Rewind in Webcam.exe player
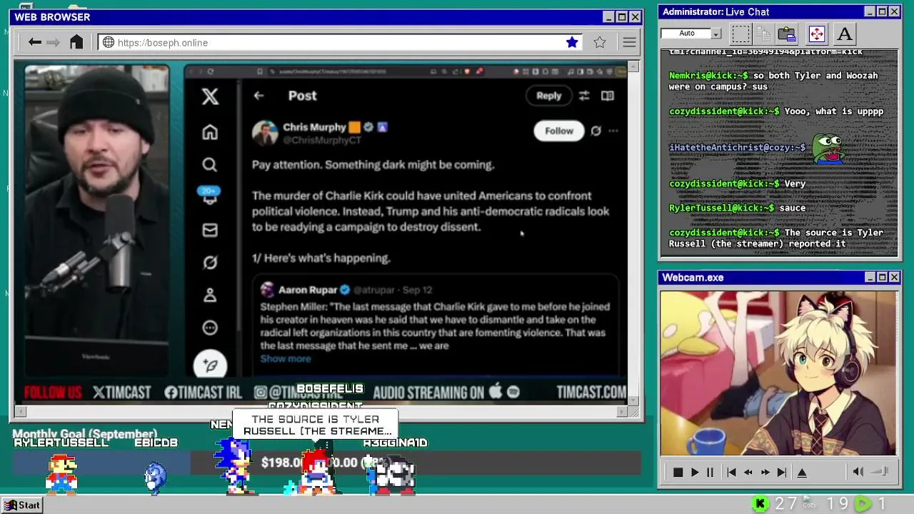Image resolution: width=914 pixels, height=514 pixels. point(748,473)
